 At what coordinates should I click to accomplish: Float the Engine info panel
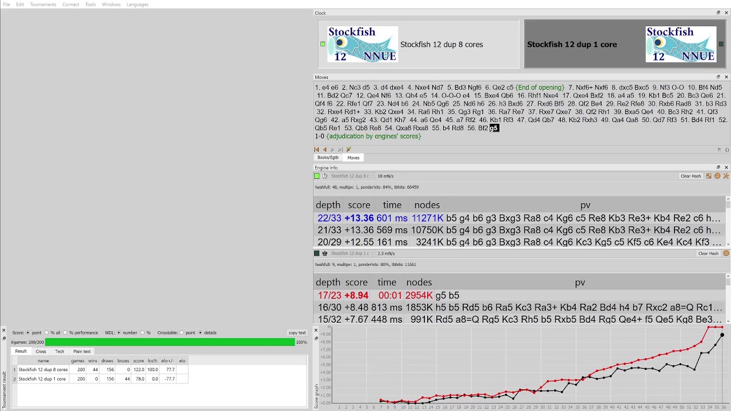pos(718,167)
